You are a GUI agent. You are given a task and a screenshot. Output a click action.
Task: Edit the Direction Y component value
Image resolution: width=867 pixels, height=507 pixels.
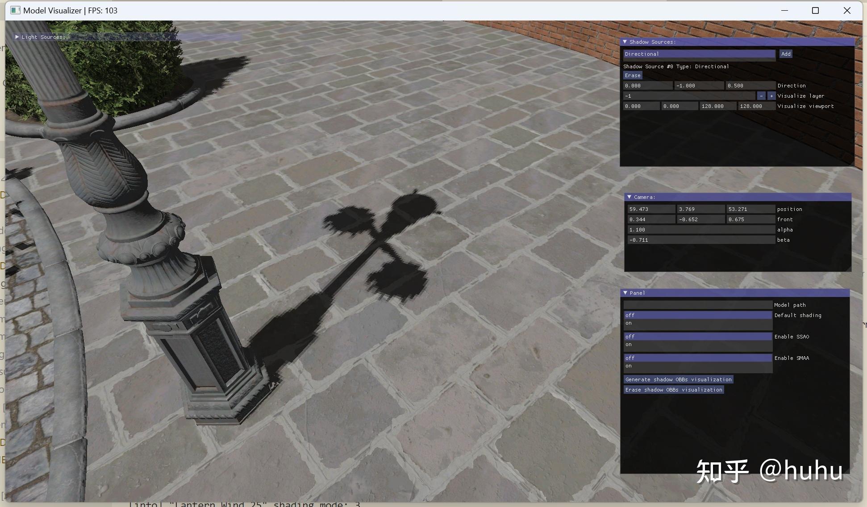[699, 85]
